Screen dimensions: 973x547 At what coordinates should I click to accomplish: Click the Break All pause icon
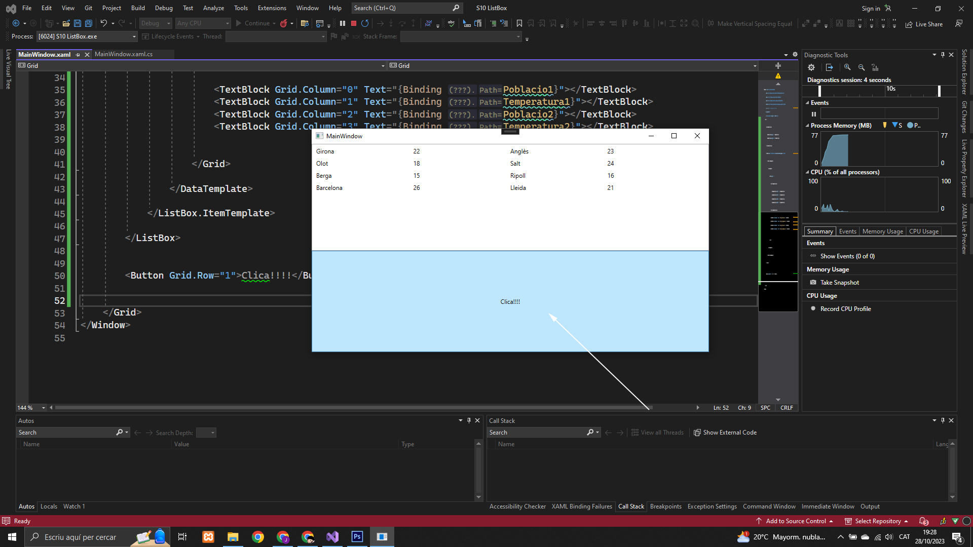coord(343,23)
